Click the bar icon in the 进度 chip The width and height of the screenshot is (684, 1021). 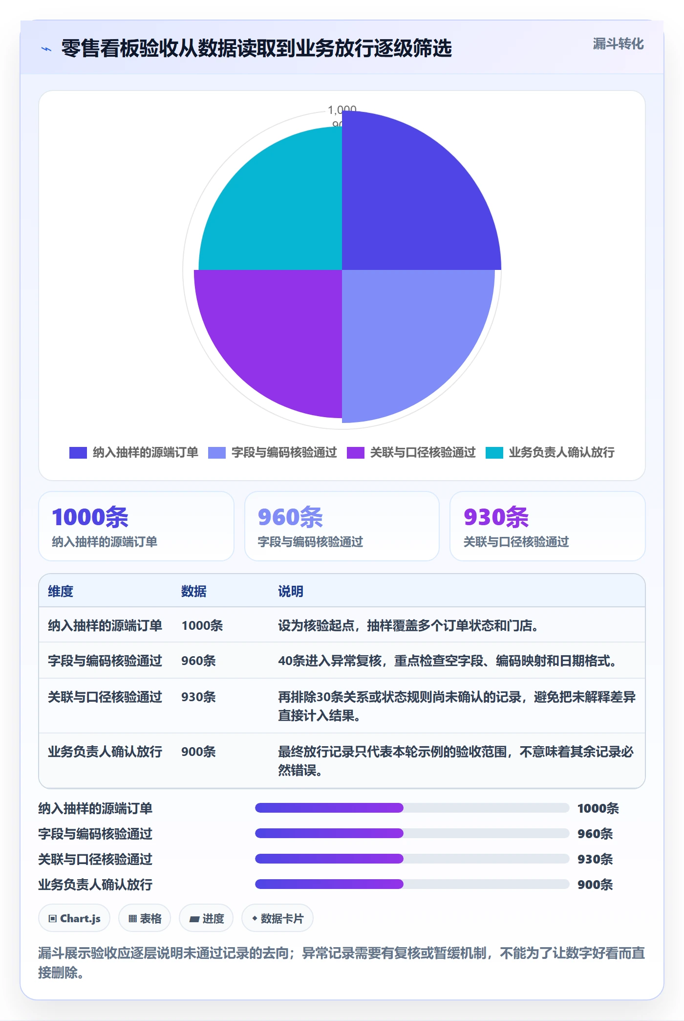coord(194,919)
